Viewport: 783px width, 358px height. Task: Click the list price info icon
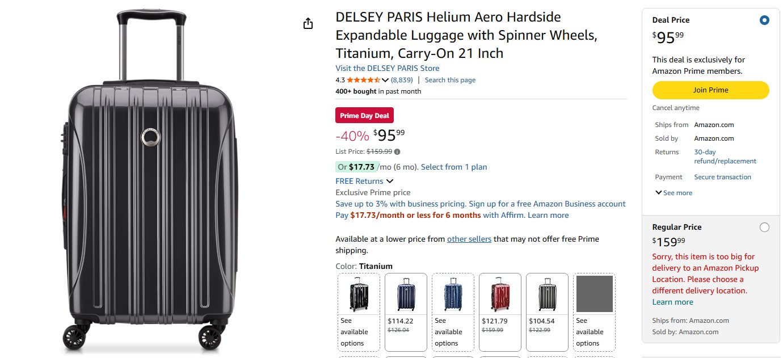(x=397, y=151)
